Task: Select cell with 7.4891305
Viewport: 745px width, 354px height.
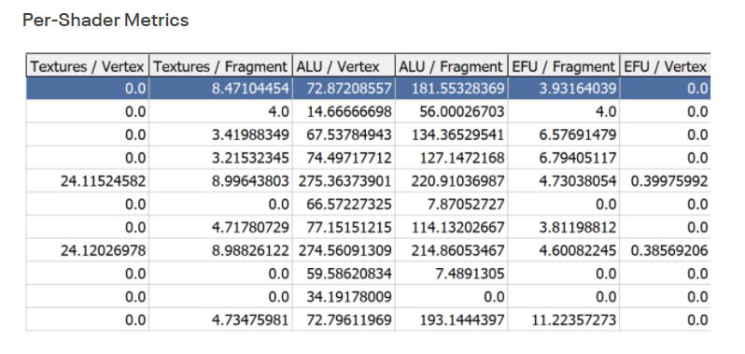Action: click(451, 274)
